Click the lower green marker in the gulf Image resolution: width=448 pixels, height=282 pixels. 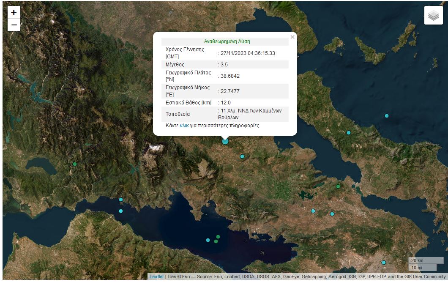(x=216, y=242)
